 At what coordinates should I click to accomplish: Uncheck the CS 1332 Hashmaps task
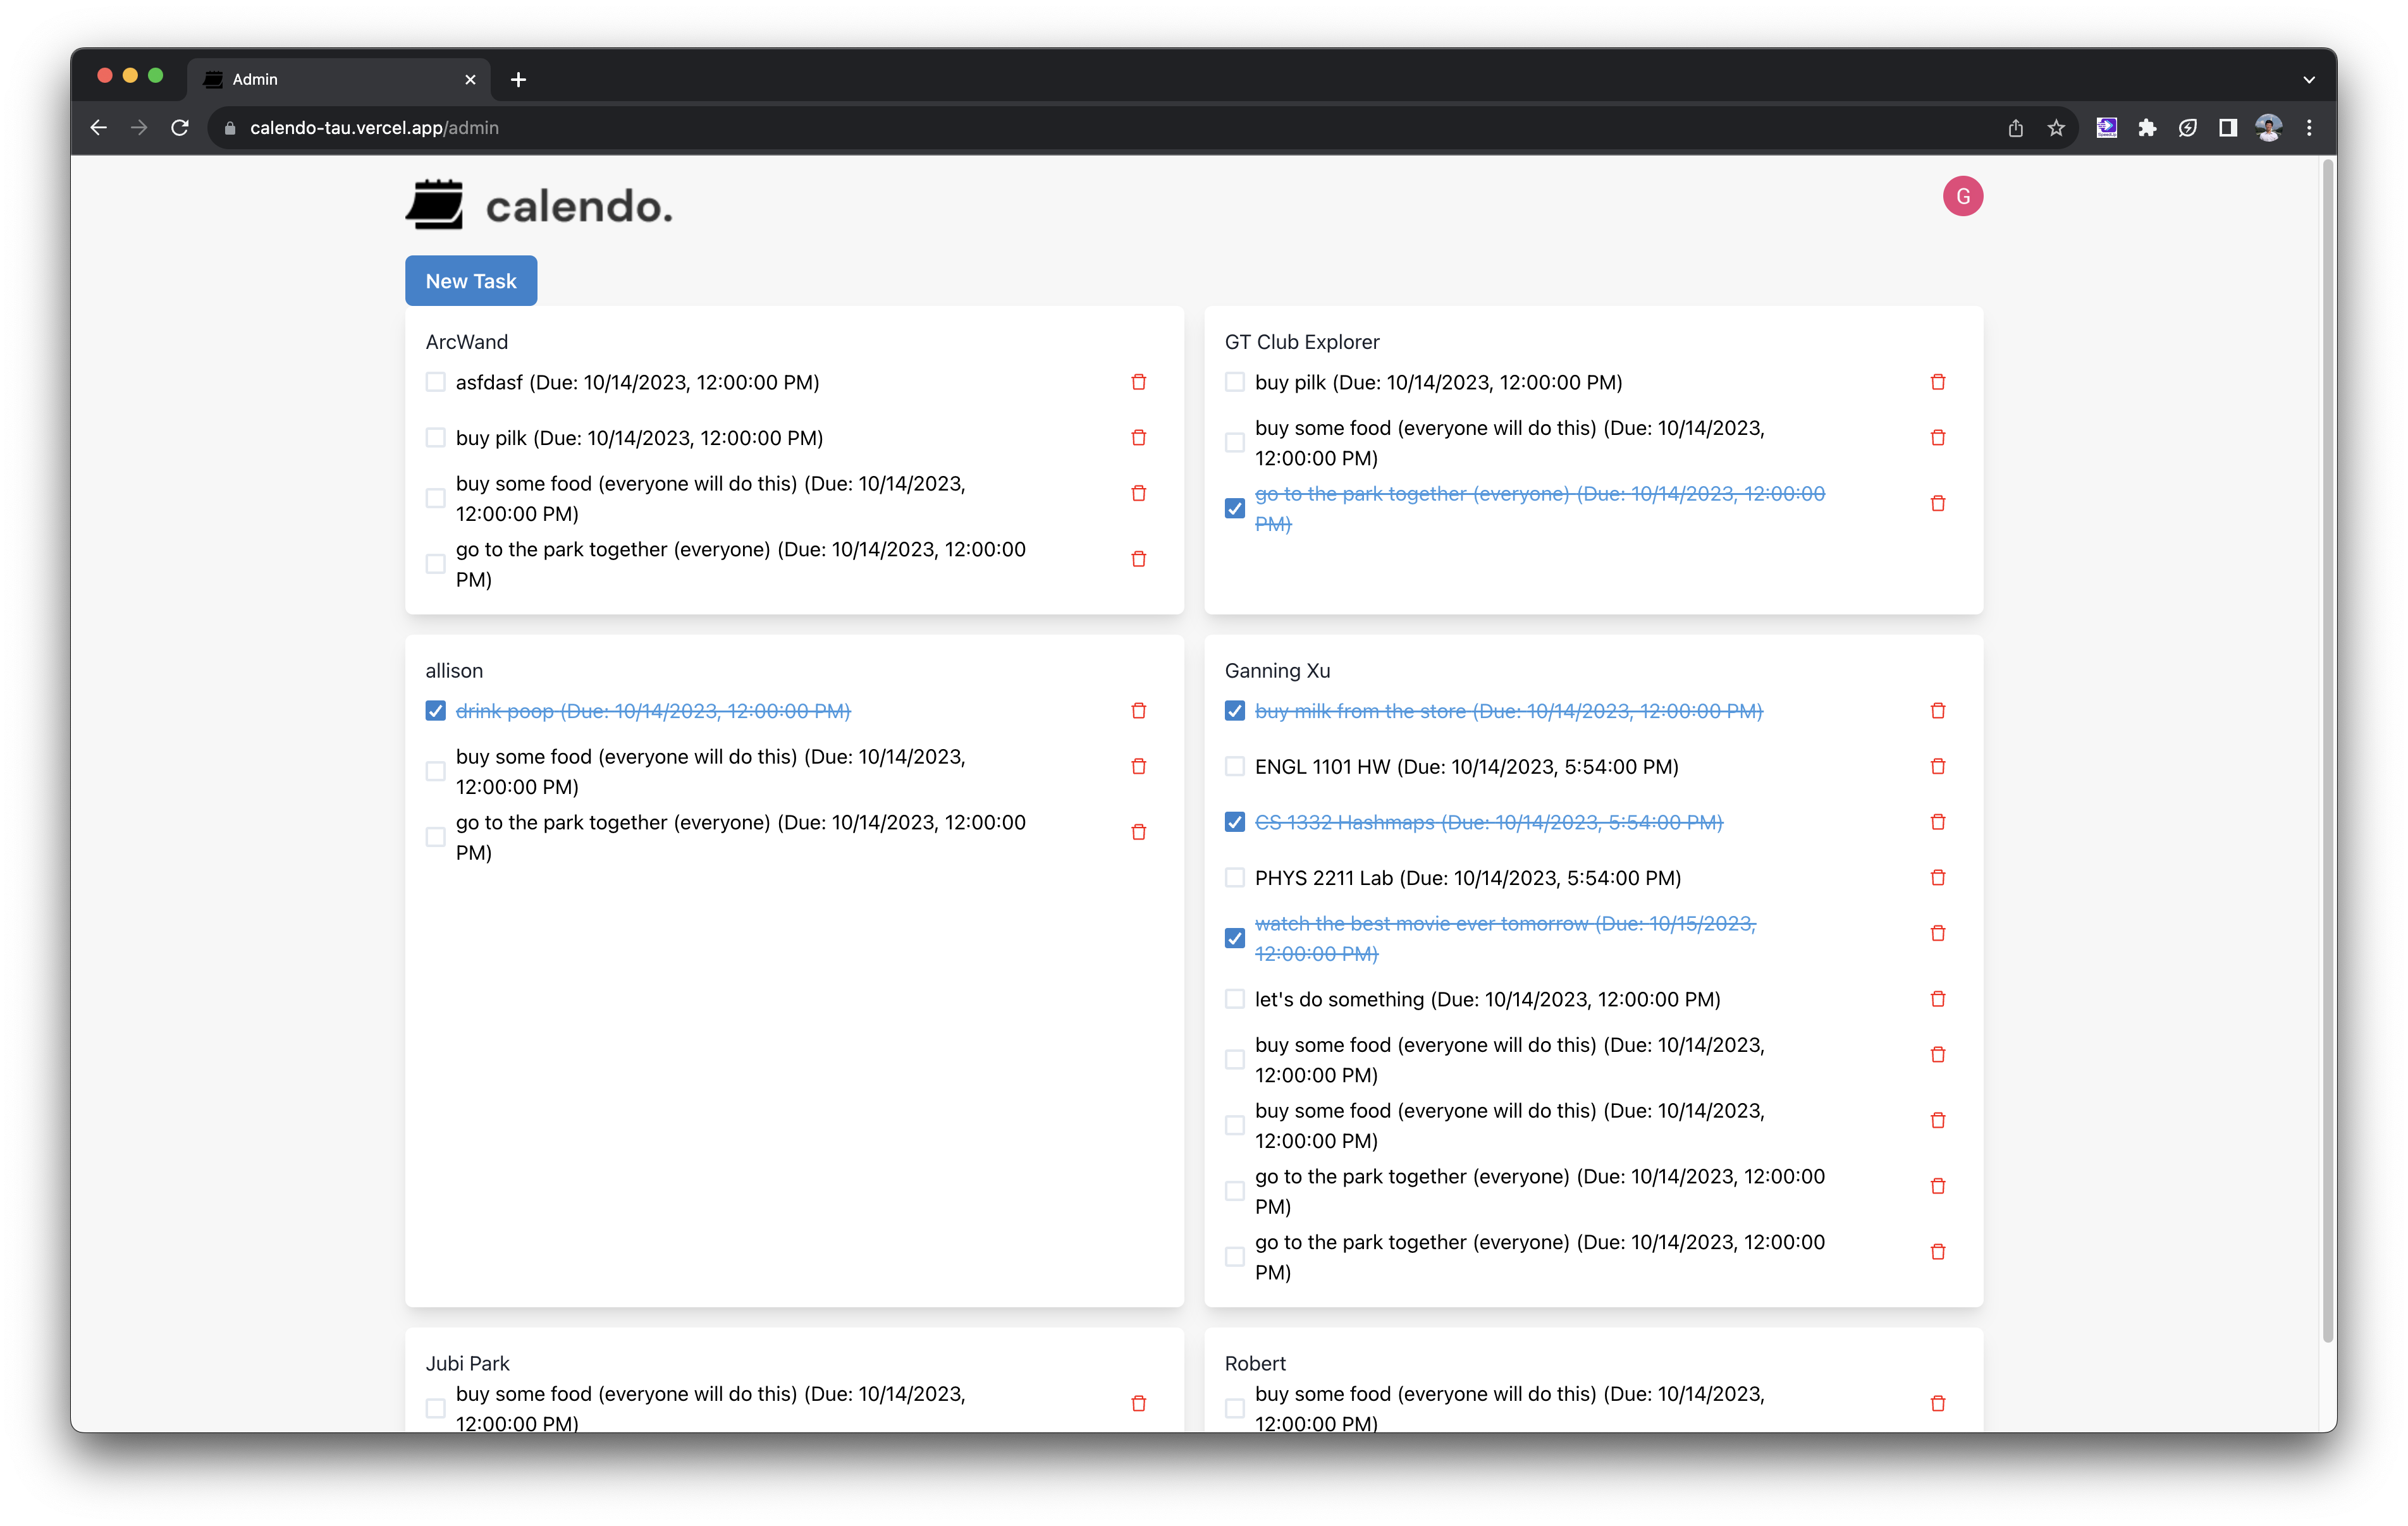click(1234, 822)
